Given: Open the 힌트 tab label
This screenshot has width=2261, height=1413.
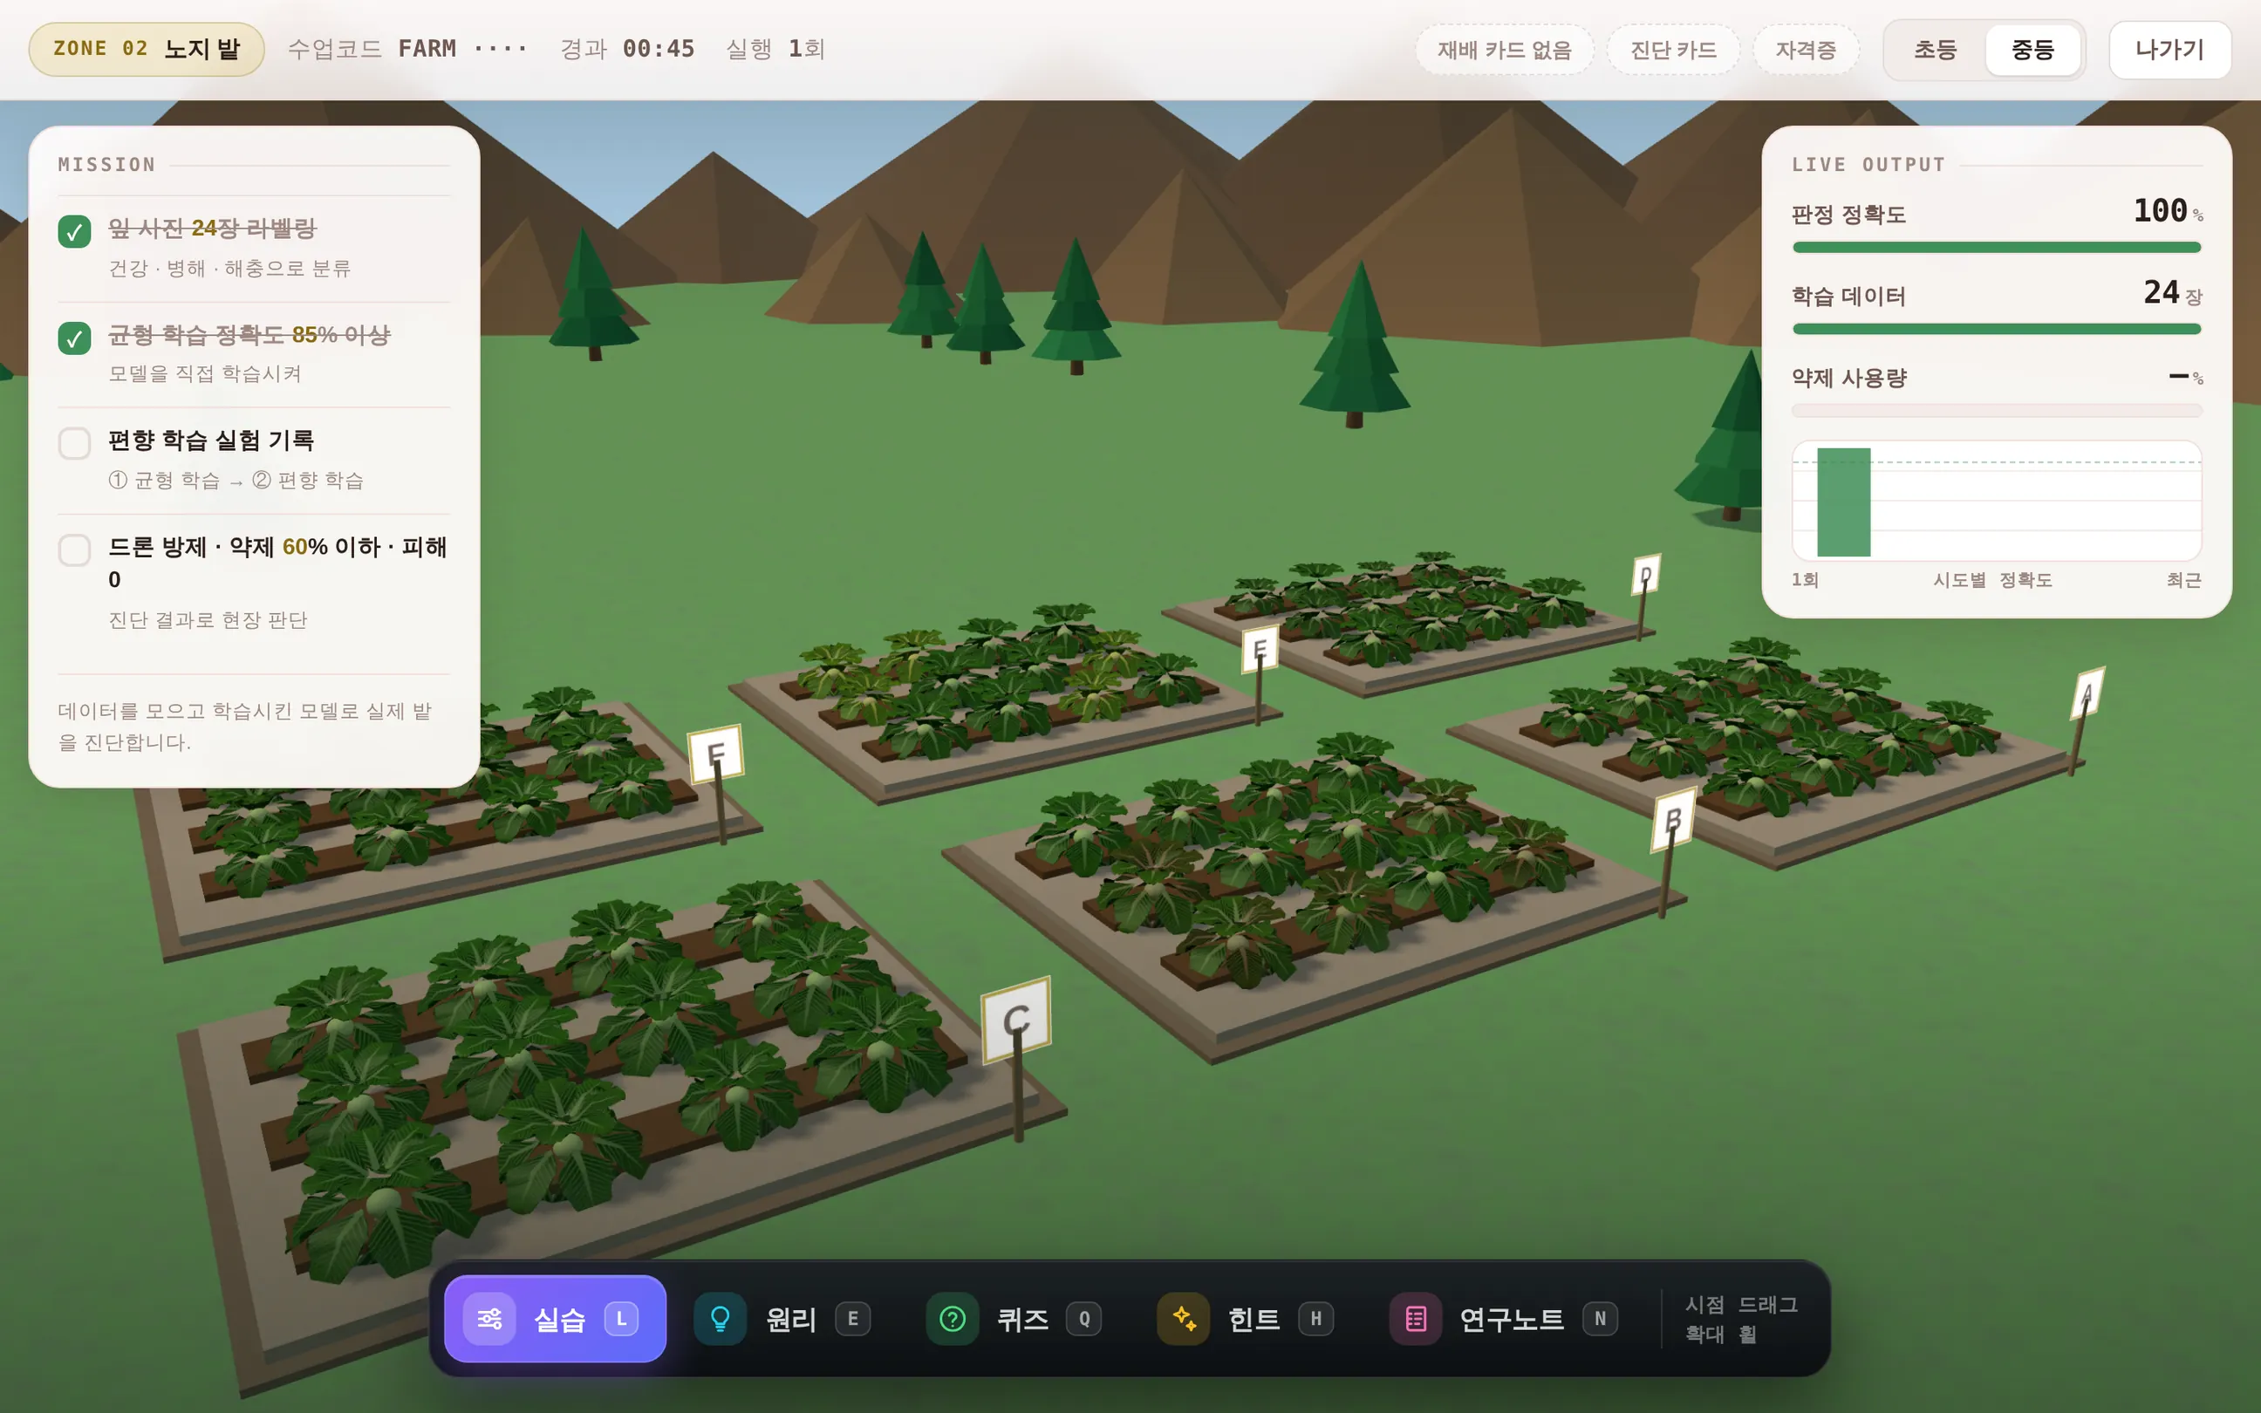Looking at the screenshot, I should pyautogui.click(x=1253, y=1320).
